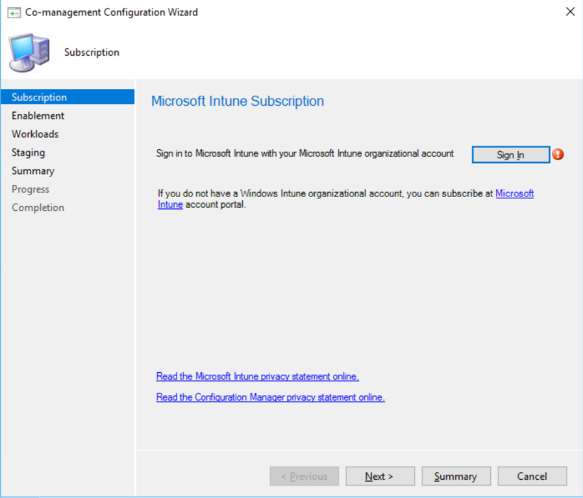Open the Workloads step in the sidebar
583x498 pixels.
click(35, 134)
